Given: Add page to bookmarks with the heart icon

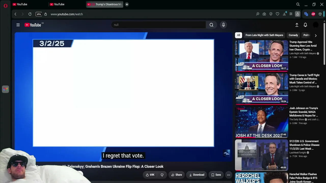Looking at the screenshot, I should [278, 14].
